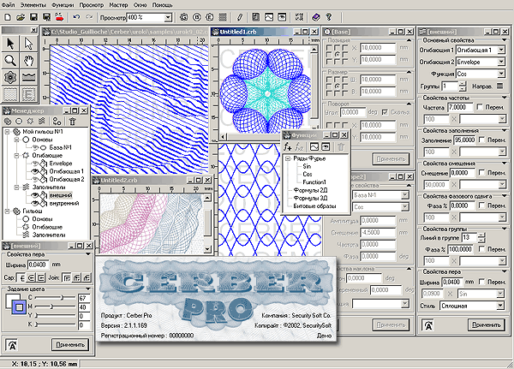The height and width of the screenshot is (369, 514).
Task: Click Применить button in right properties panel
Action: pos(487,324)
